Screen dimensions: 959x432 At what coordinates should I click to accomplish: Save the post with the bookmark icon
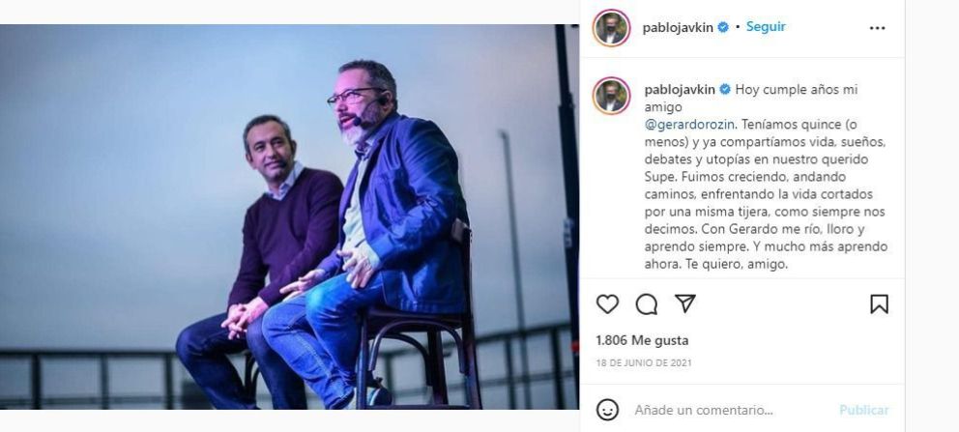tap(879, 303)
